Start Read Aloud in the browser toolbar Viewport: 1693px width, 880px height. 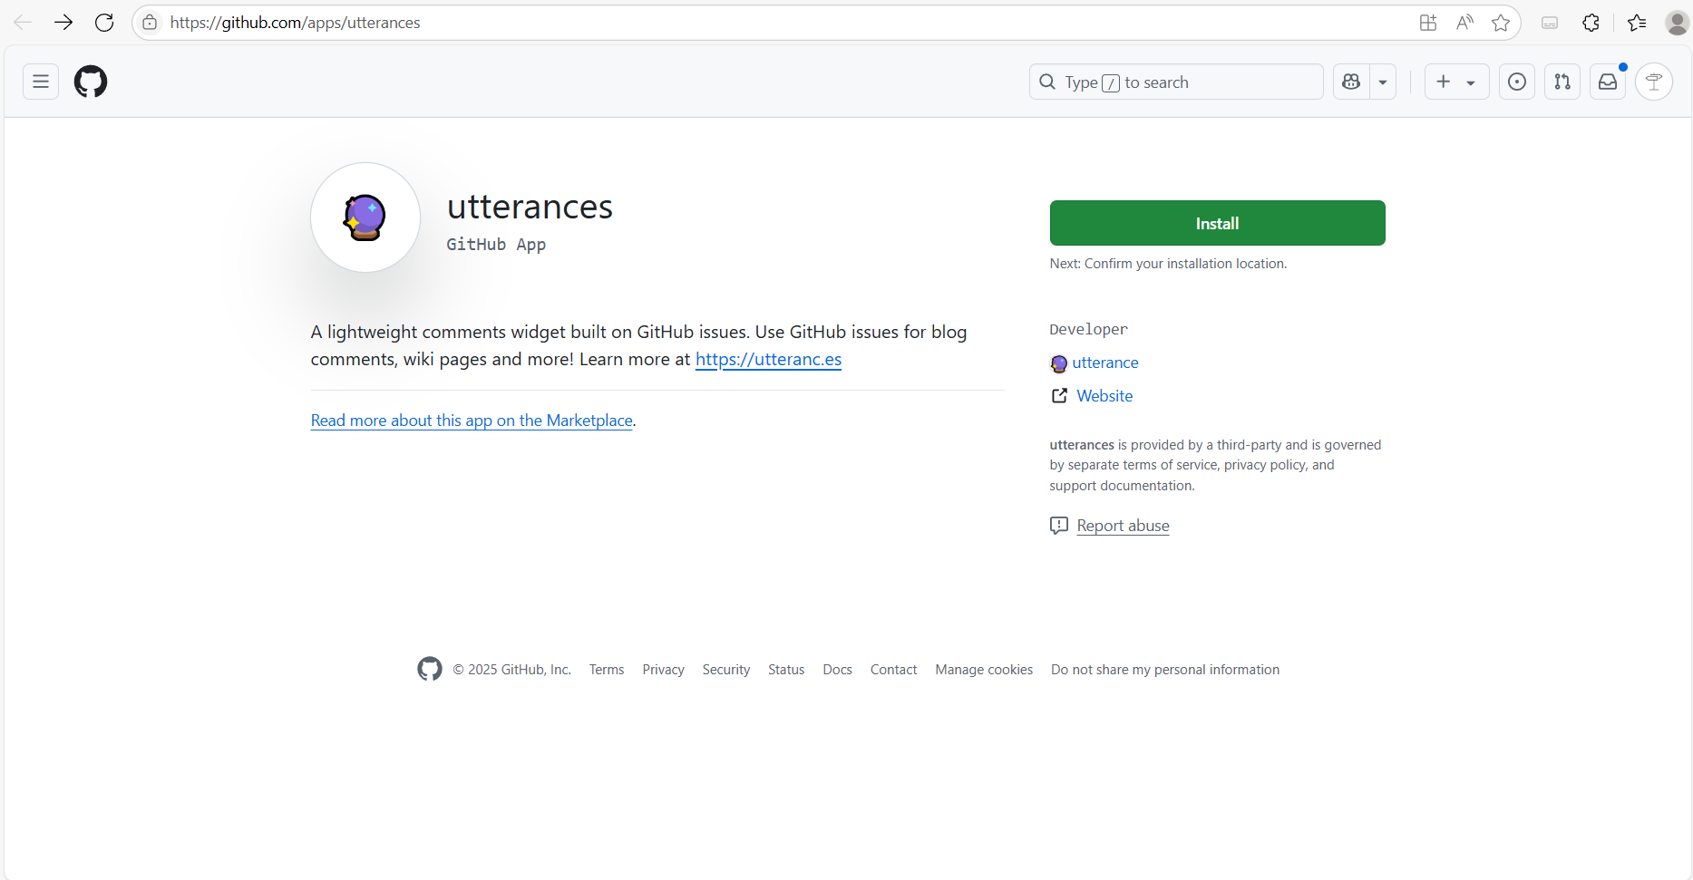click(x=1464, y=23)
